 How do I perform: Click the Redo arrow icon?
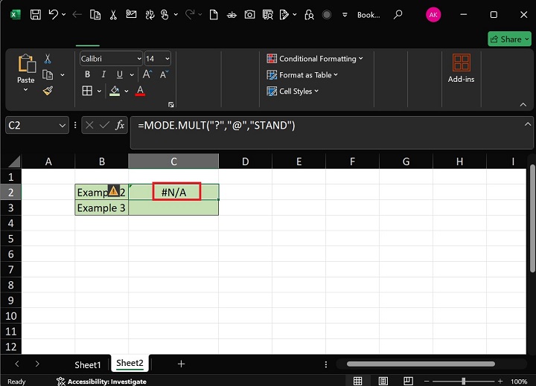coord(190,15)
